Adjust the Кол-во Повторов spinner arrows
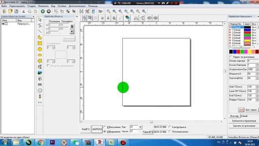This screenshot has width=259, height=146. pyautogui.click(x=257, y=65)
